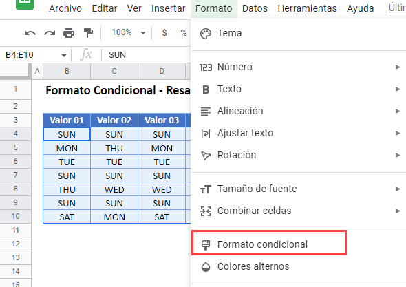
Task: Open the Datos menu
Action: (x=255, y=8)
